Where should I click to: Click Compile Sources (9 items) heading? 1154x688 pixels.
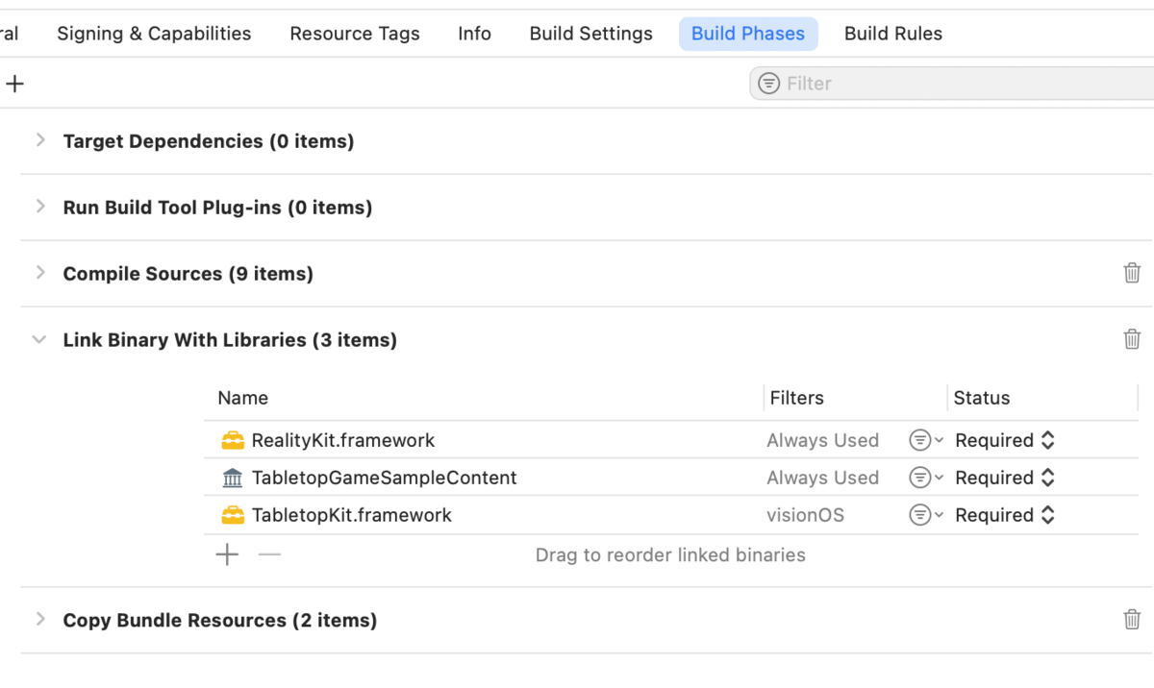(x=188, y=274)
